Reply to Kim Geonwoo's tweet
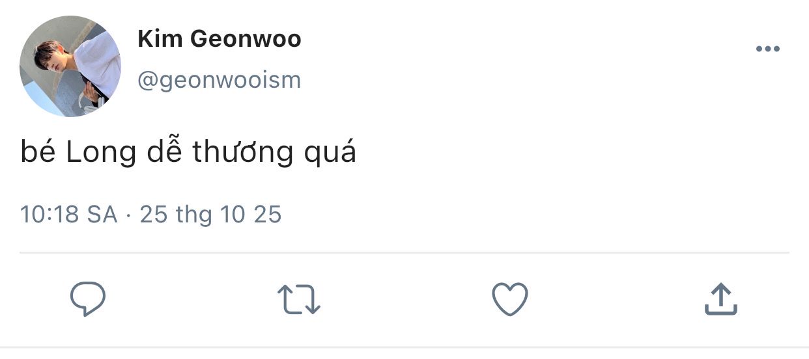 pyautogui.click(x=88, y=299)
